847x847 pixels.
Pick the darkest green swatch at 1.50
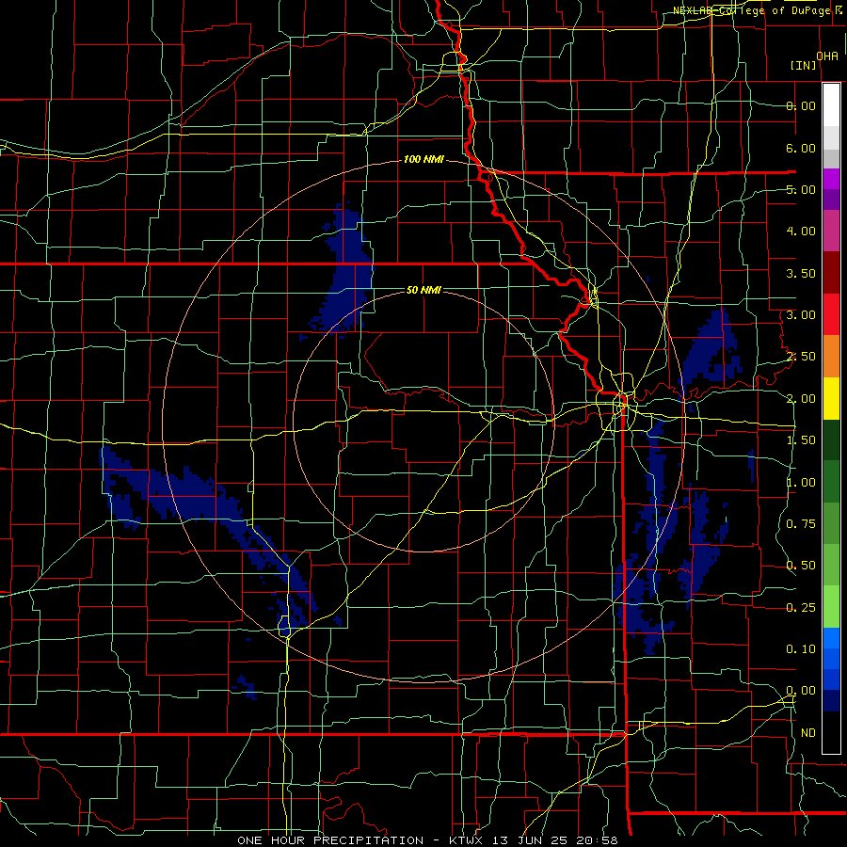[831, 440]
